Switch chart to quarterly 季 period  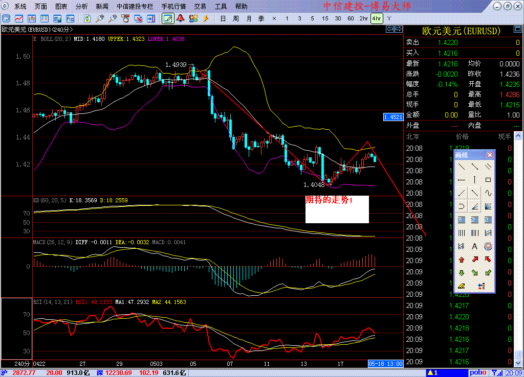tap(261, 19)
